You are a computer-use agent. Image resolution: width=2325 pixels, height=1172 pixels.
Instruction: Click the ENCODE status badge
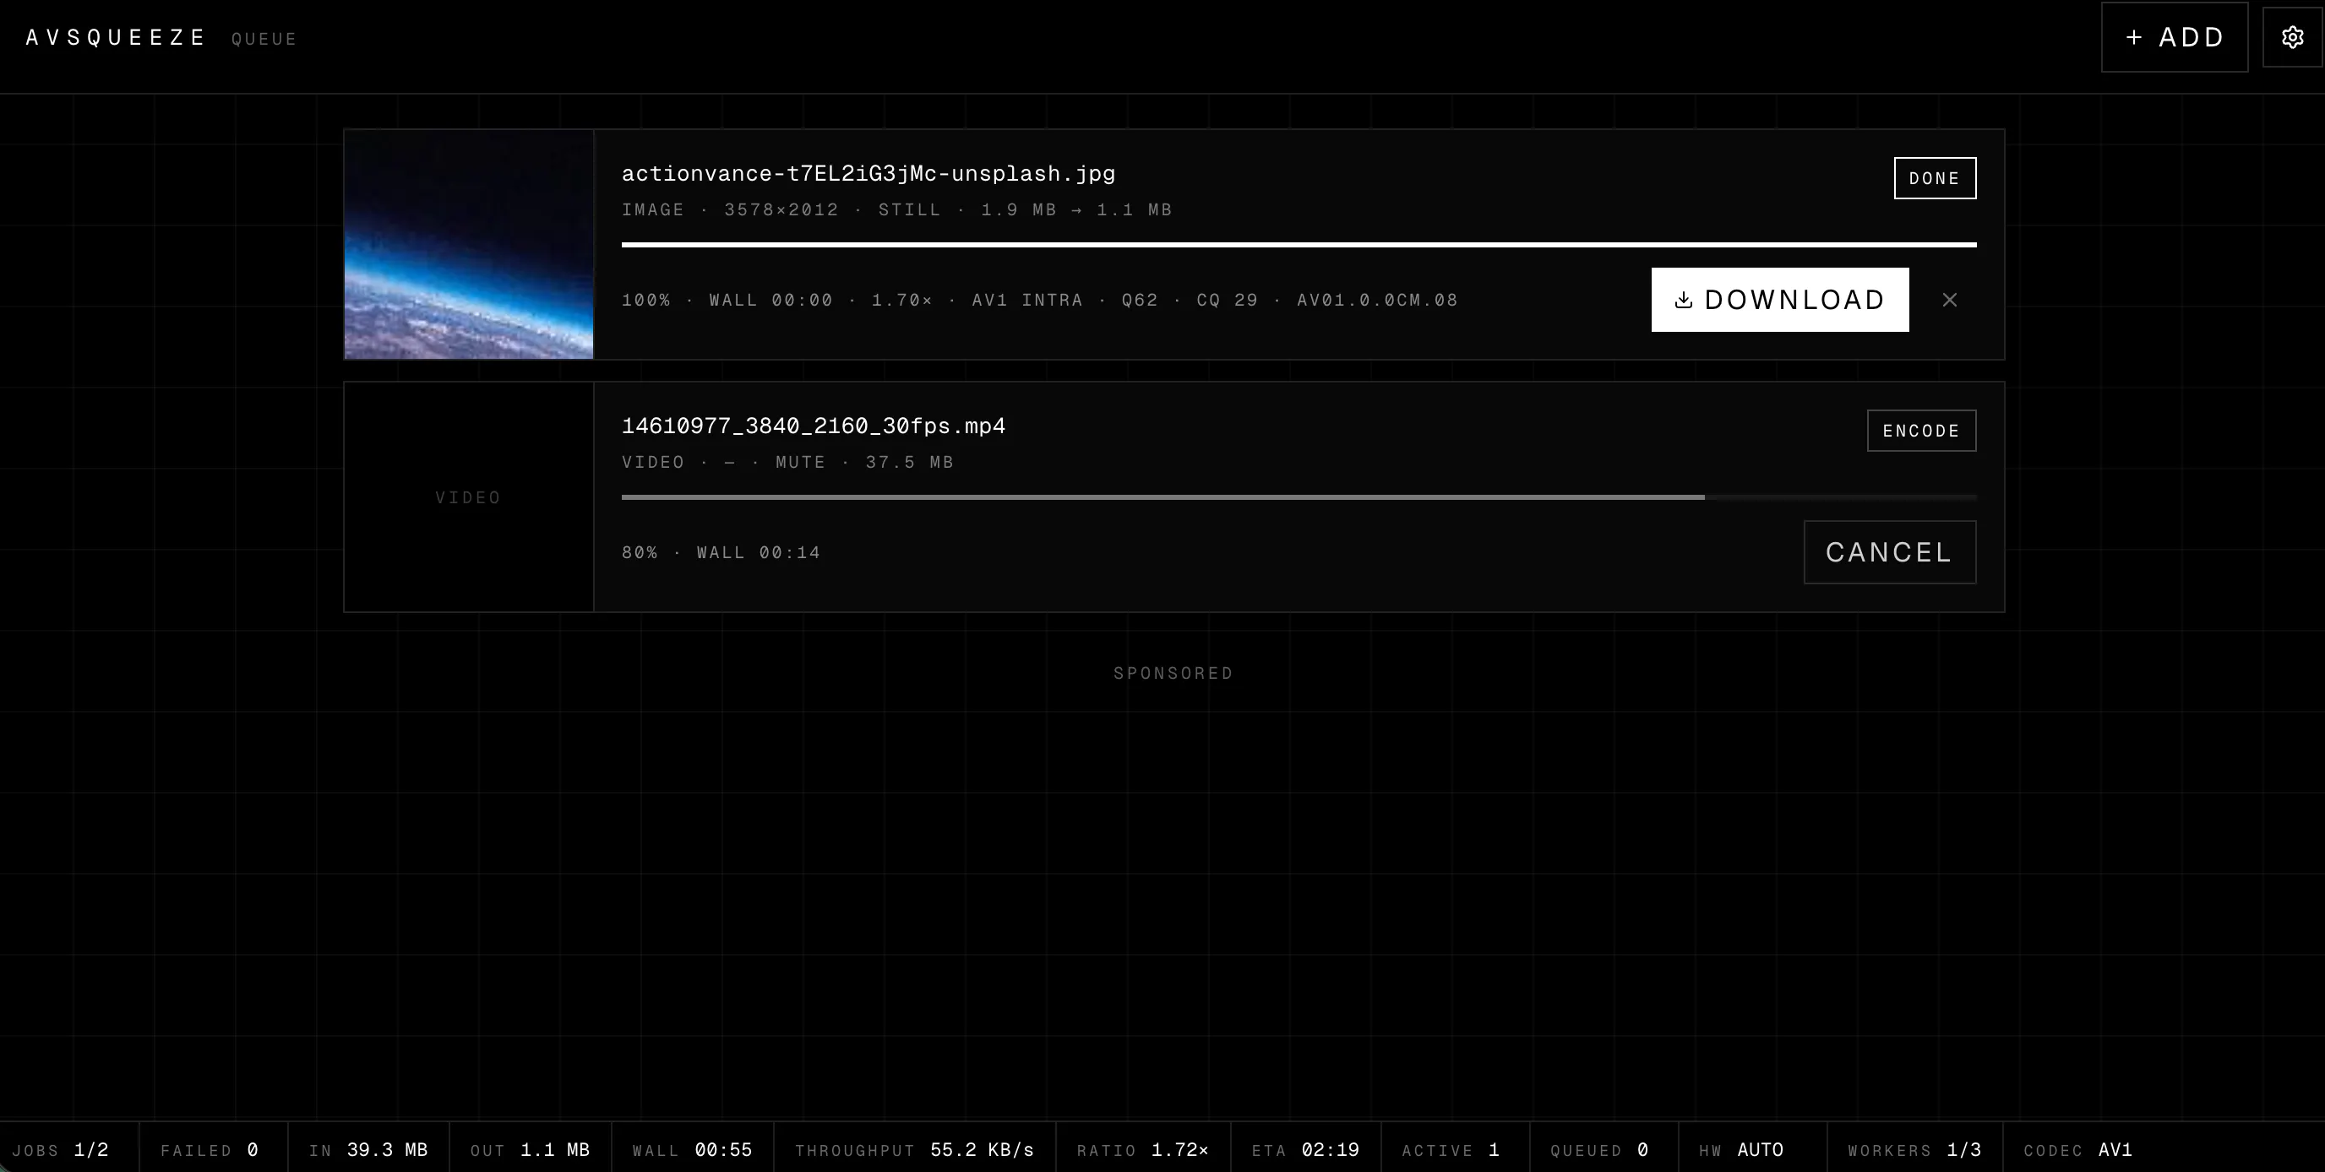click(x=1921, y=431)
